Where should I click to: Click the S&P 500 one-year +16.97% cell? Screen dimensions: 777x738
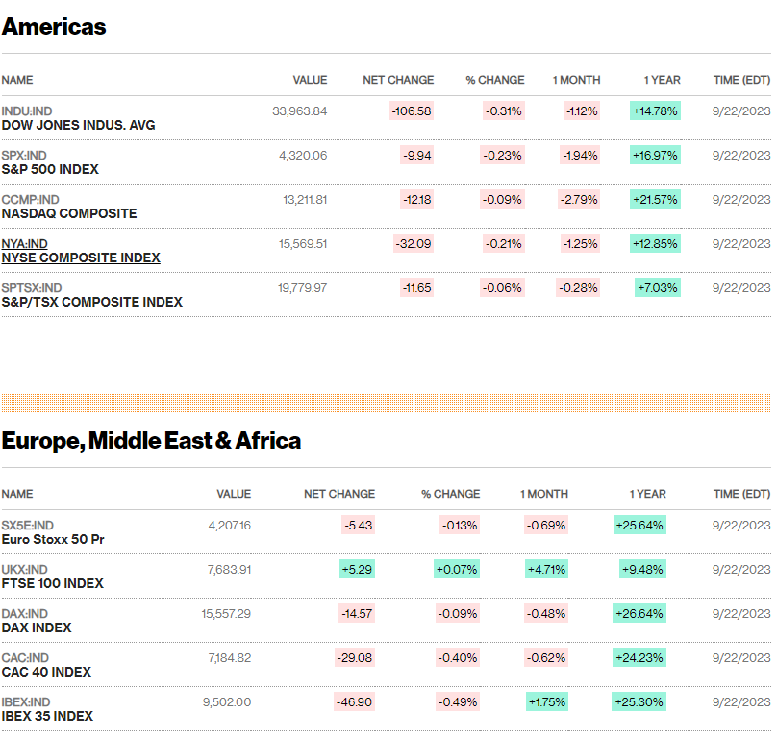click(655, 155)
